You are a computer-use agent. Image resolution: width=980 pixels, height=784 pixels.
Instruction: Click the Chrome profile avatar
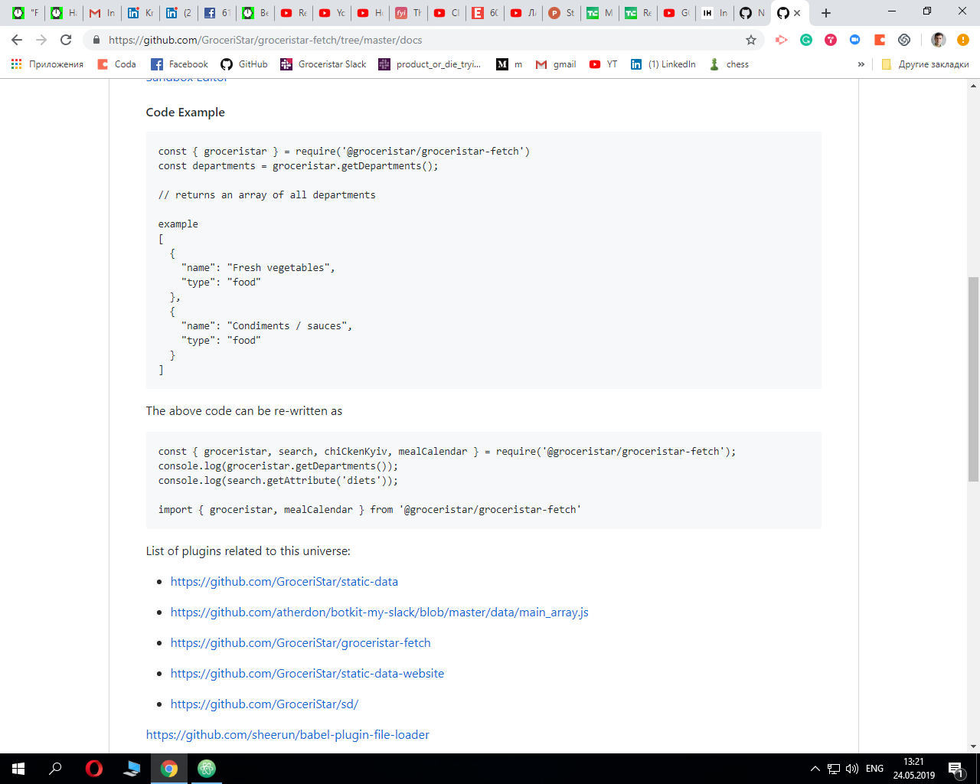938,40
